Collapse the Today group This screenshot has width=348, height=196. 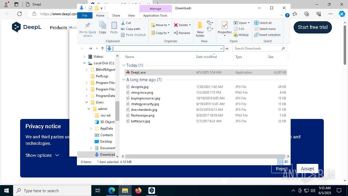[124, 65]
